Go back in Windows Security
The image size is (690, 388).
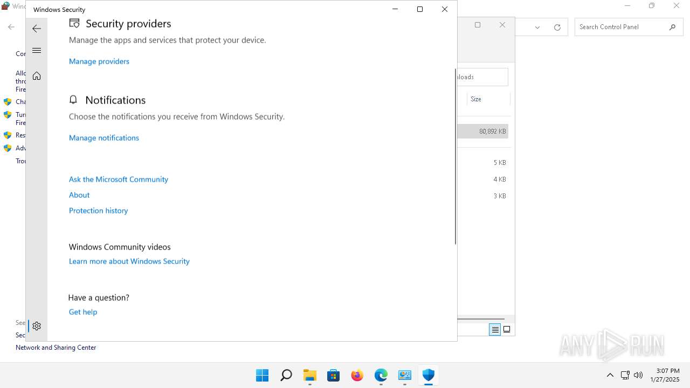[37, 29]
